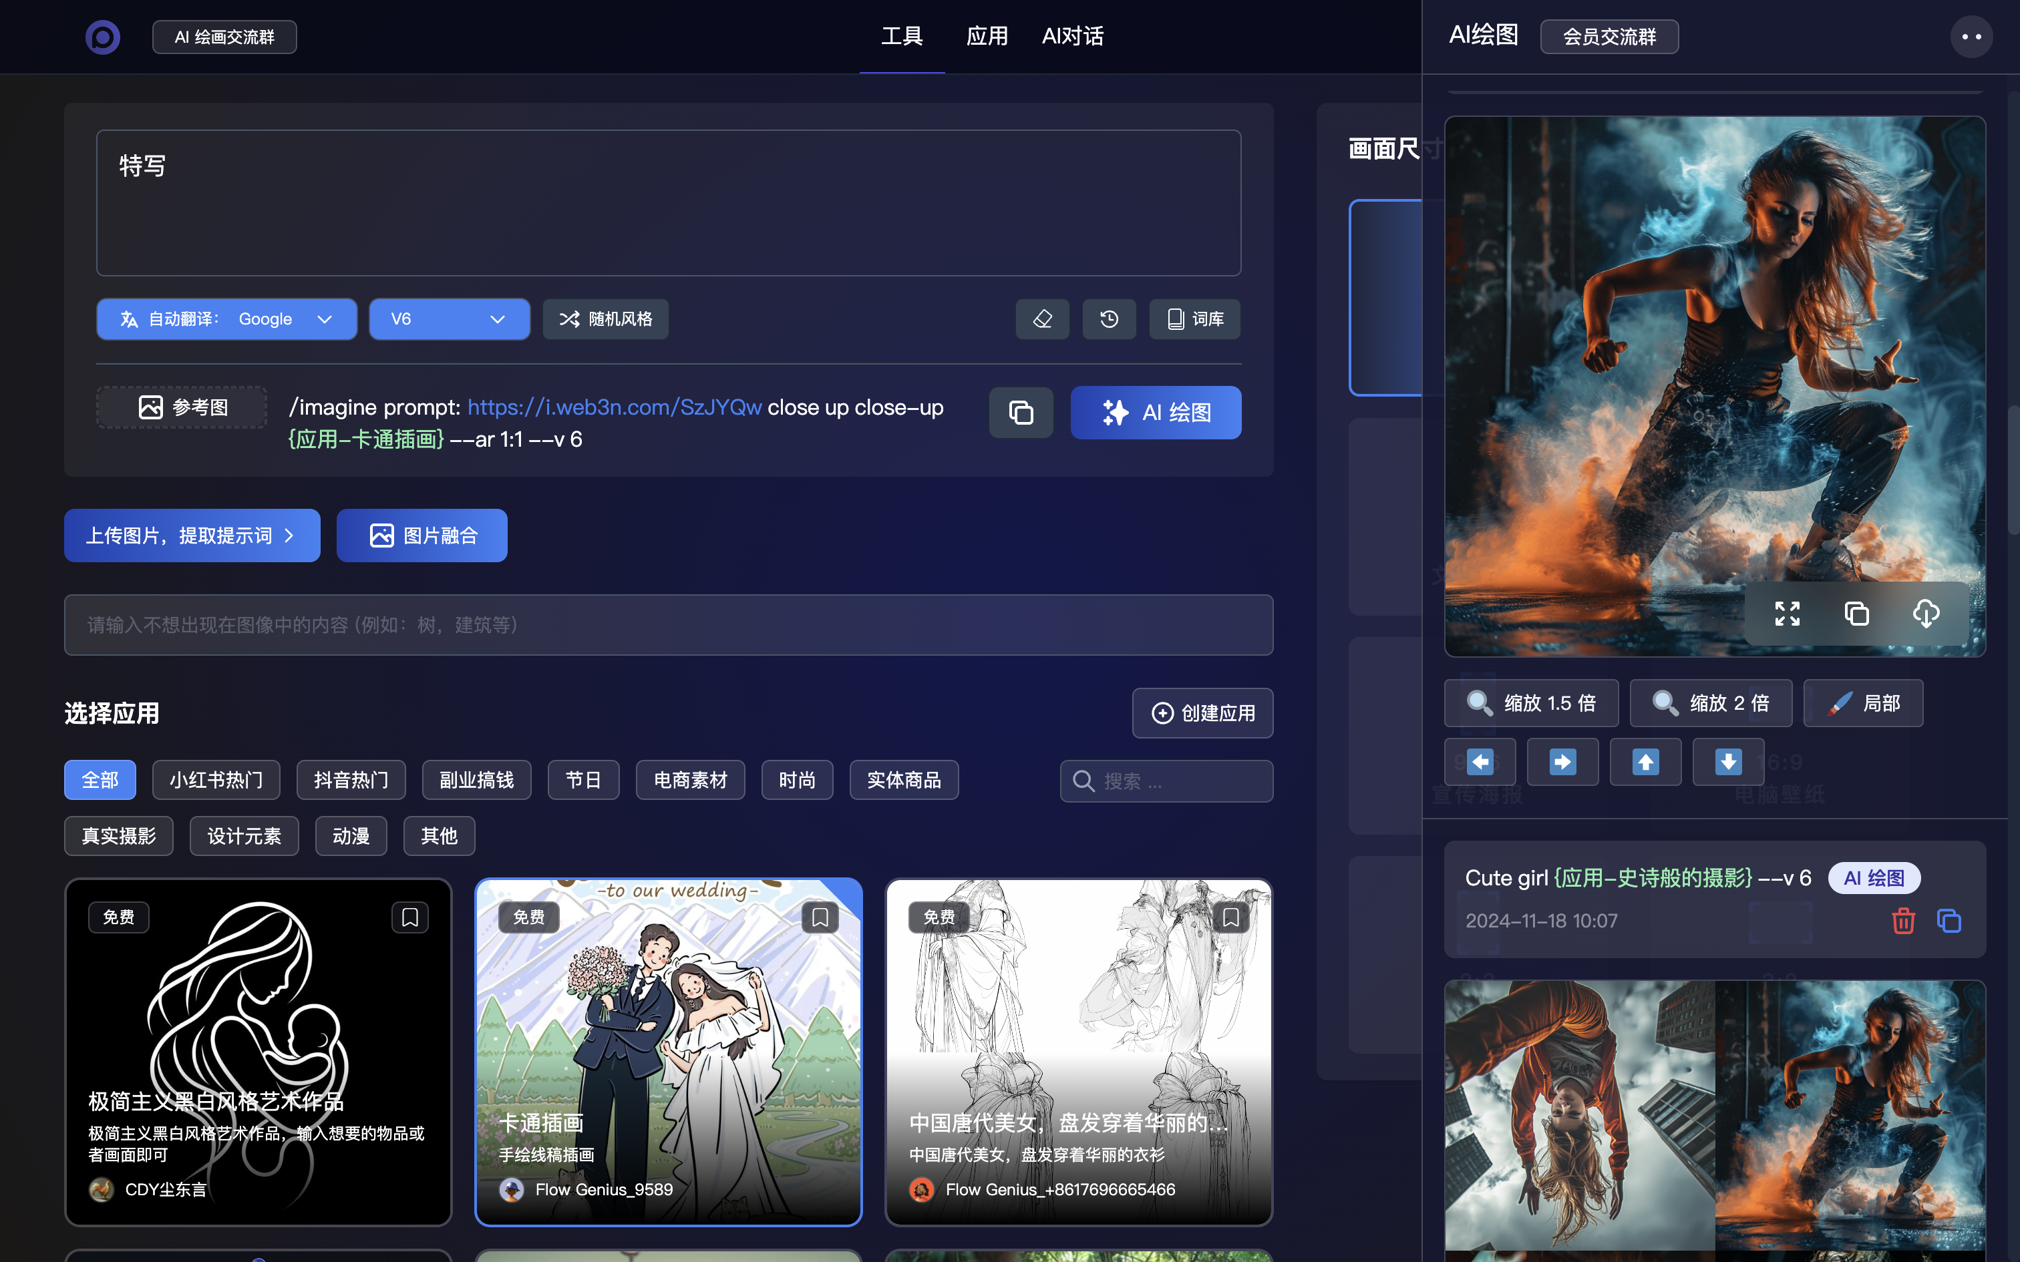Copy the generated imagine prompt
Viewport: 2020px width, 1262px height.
(x=1021, y=413)
